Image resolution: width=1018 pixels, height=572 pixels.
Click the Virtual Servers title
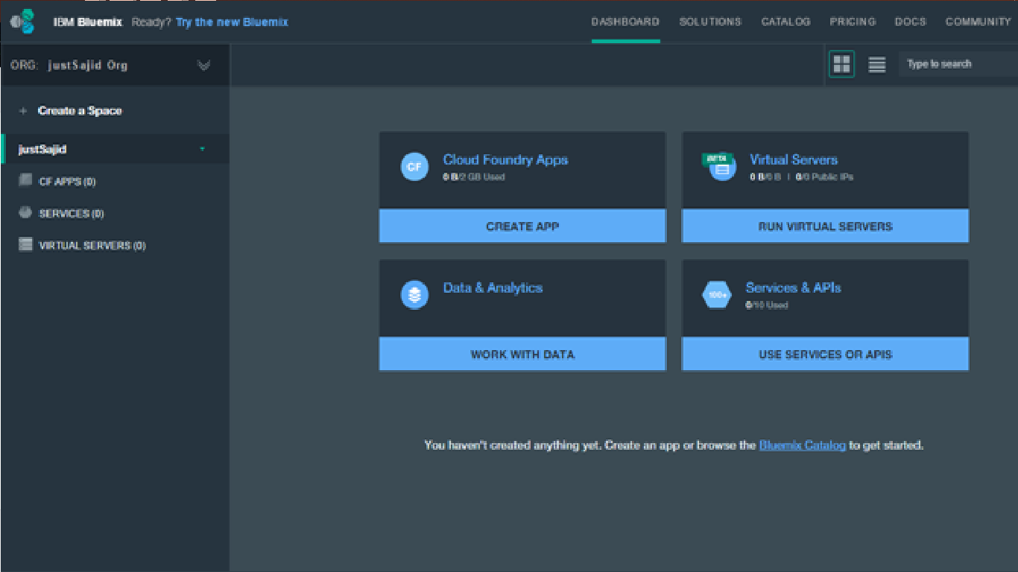794,159
